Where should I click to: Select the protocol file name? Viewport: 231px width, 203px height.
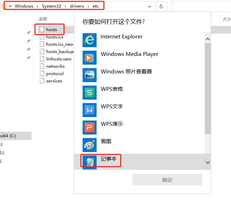pos(55,74)
